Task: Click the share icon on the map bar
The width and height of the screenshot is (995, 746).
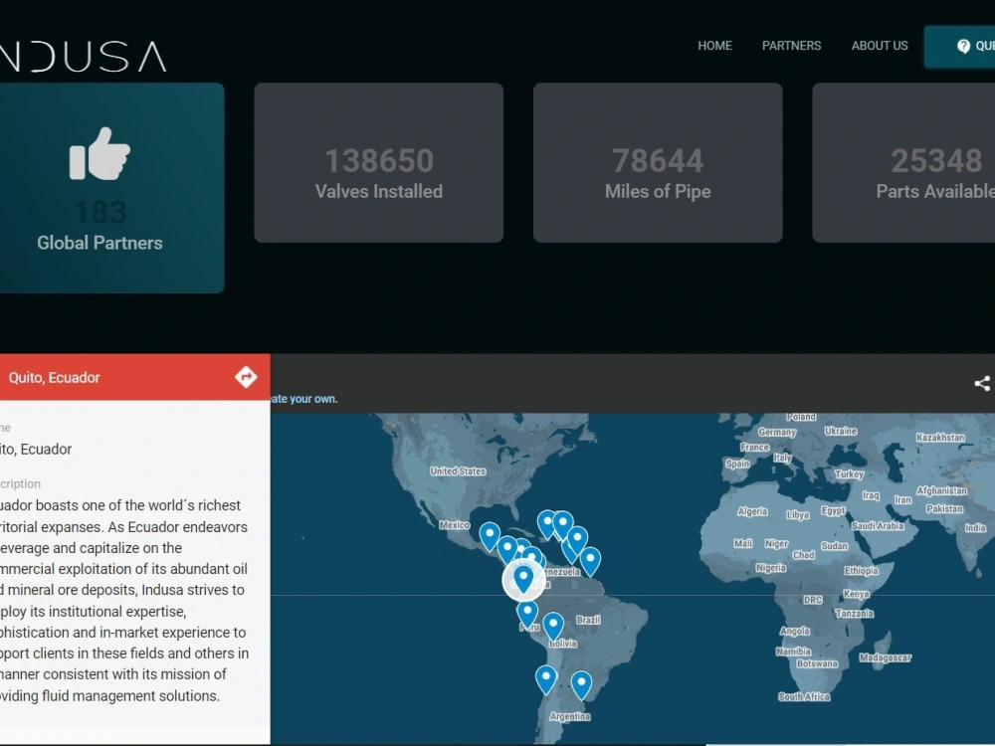Action: [982, 383]
